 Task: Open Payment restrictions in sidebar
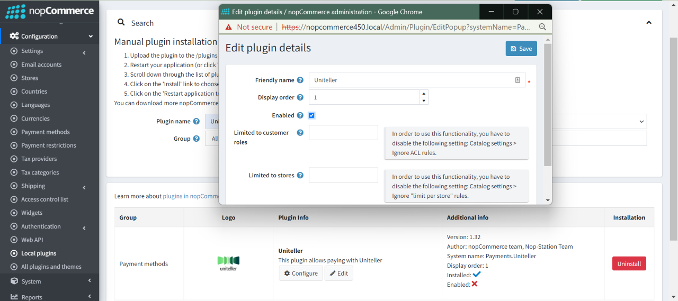point(49,145)
